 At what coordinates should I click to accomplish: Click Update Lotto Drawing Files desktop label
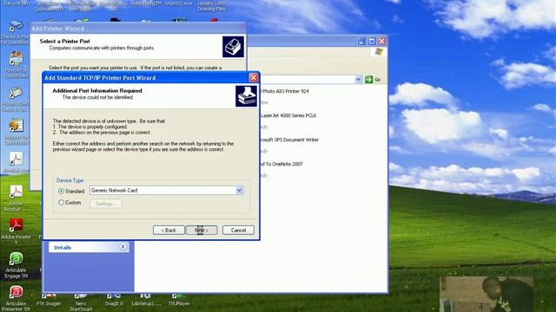click(211, 6)
